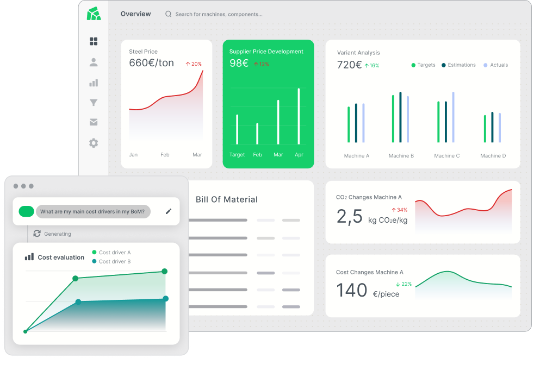
Task: Toggle the Estimations legend item
Action: point(459,65)
